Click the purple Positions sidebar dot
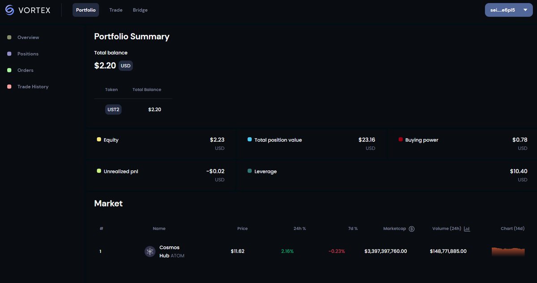The image size is (537, 283). coord(9,54)
